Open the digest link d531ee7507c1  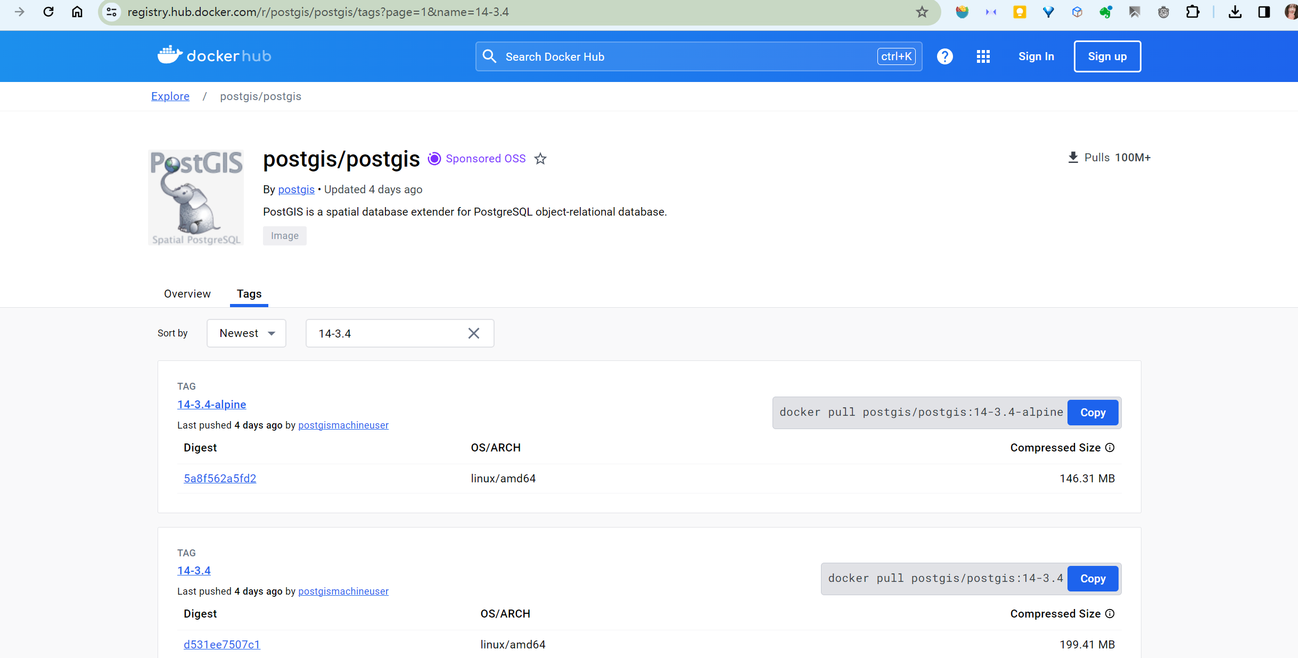[221, 644]
